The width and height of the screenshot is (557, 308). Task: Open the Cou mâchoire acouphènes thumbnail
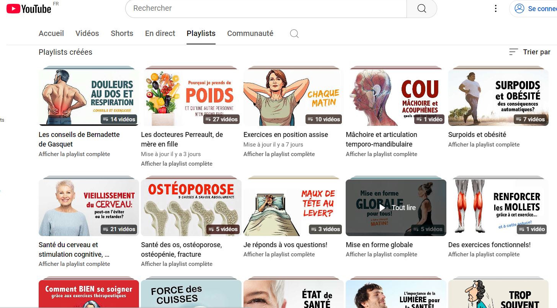[396, 98]
